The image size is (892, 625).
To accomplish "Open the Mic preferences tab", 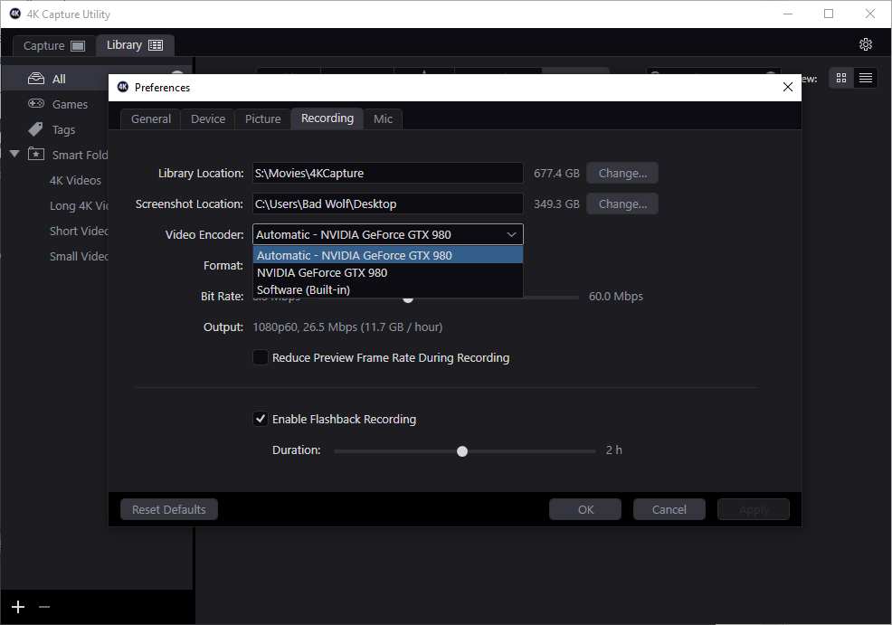I will coord(383,118).
